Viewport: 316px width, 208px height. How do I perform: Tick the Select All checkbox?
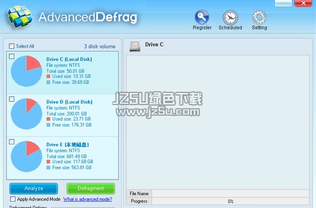pyautogui.click(x=12, y=46)
